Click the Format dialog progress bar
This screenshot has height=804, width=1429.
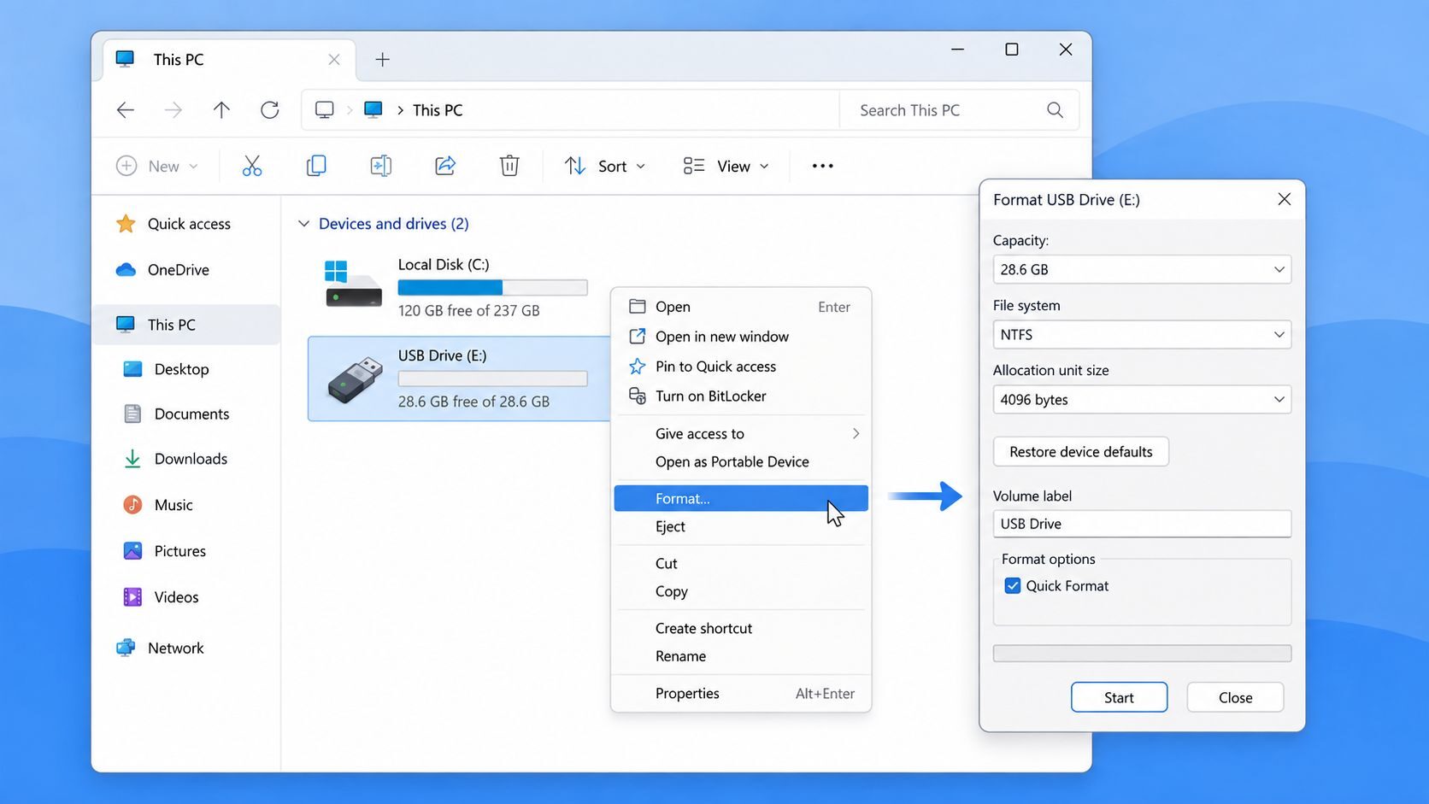tap(1142, 654)
